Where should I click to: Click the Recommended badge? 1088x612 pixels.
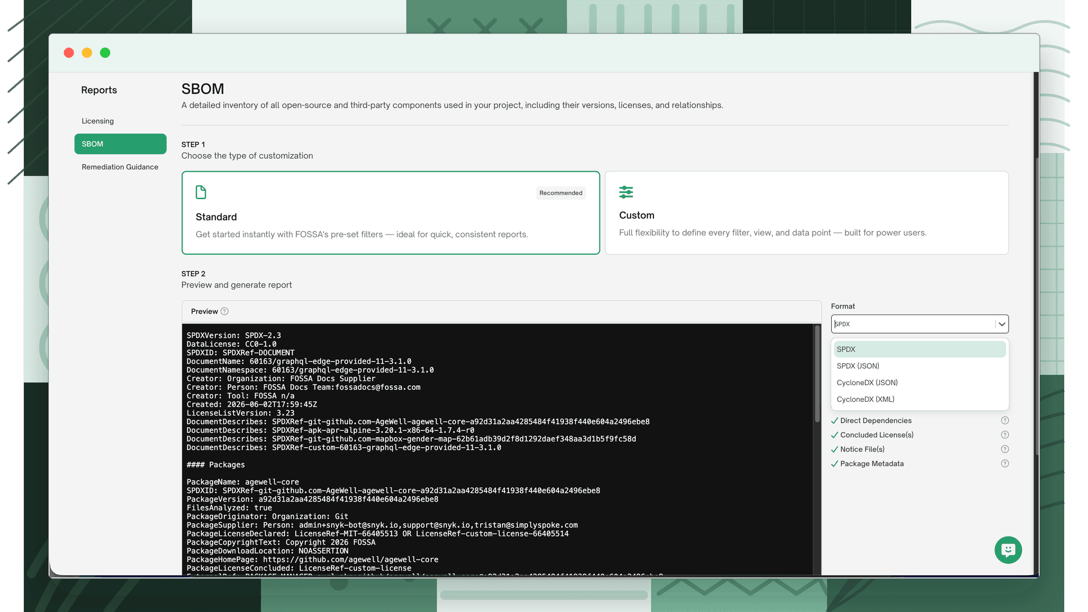[x=560, y=193]
